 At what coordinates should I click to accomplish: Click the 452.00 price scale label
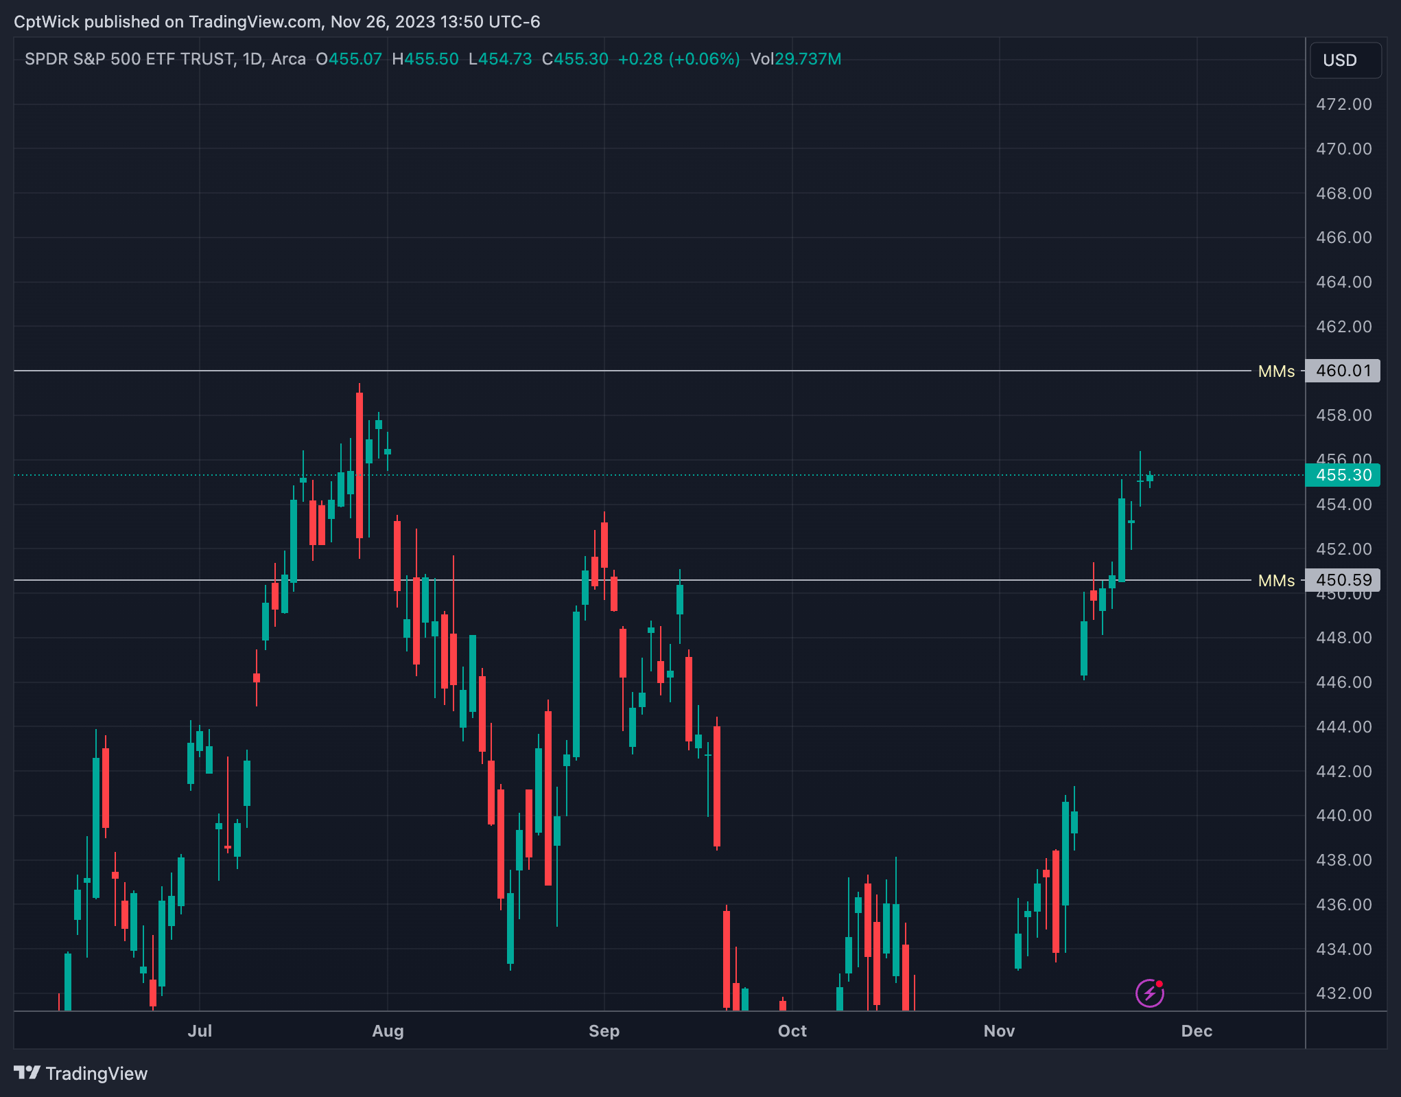pyautogui.click(x=1344, y=549)
